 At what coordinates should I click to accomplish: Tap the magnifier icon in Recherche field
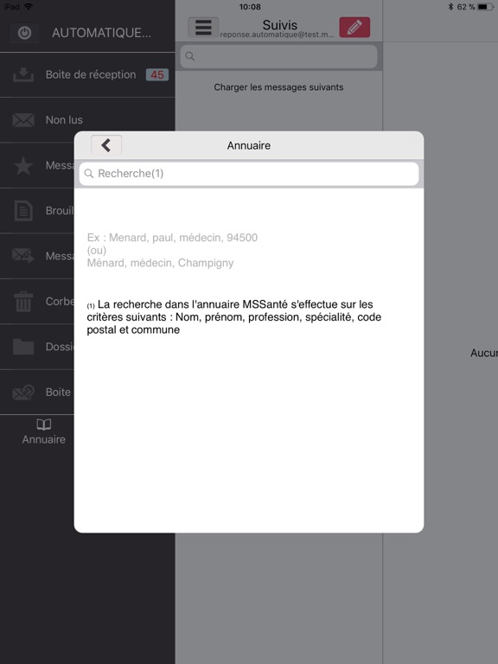pyautogui.click(x=89, y=174)
